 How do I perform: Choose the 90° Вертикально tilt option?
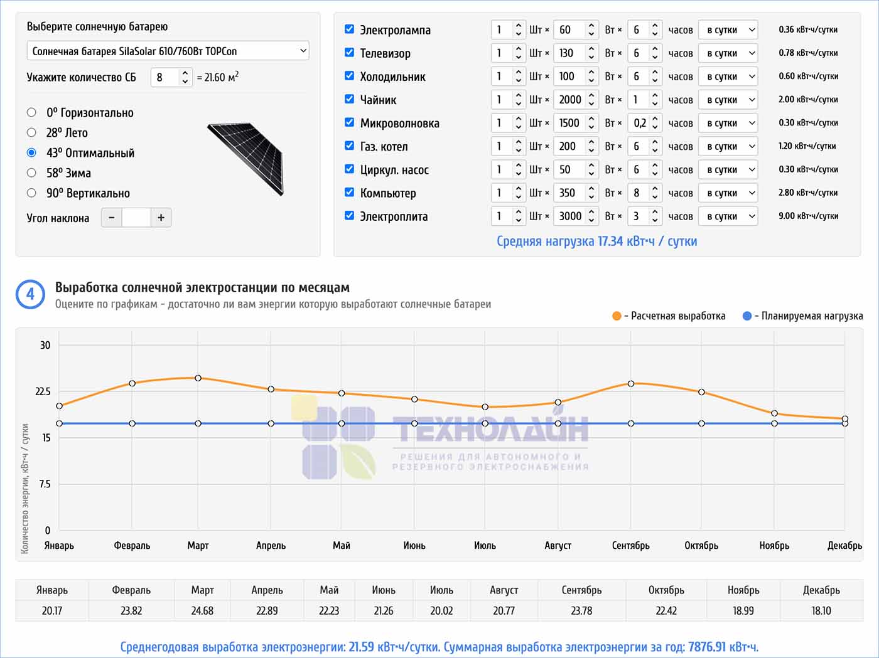[31, 193]
